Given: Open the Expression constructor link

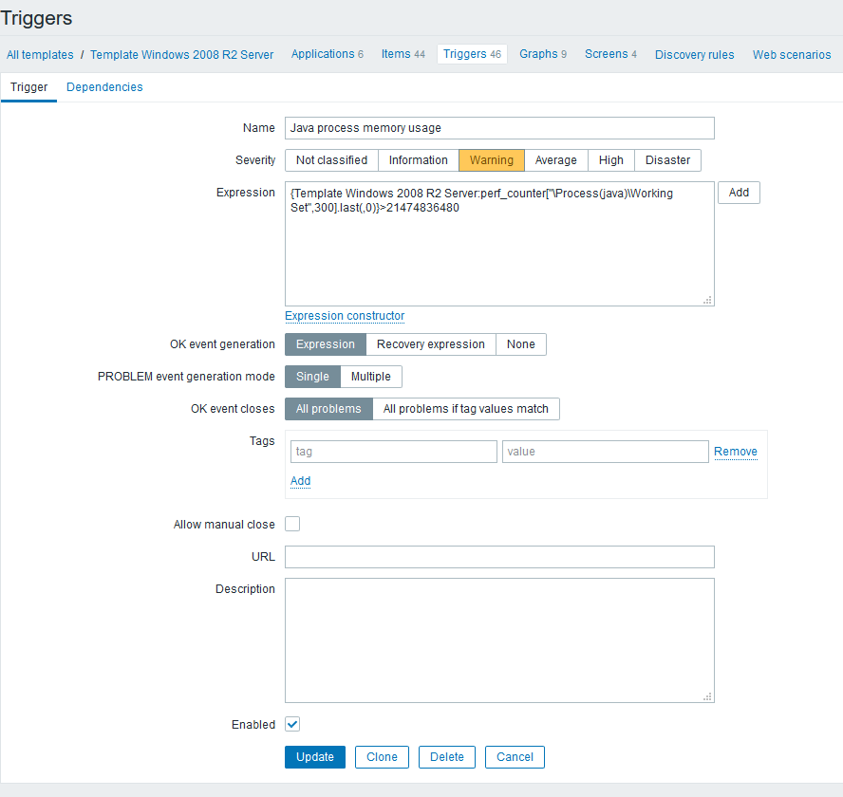Looking at the screenshot, I should pos(345,316).
